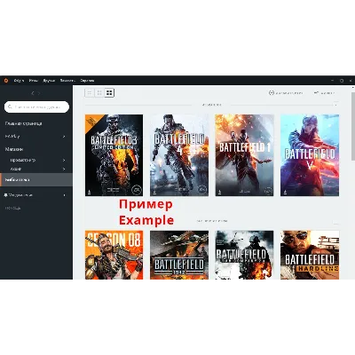Click the orange Origin logo icon
Viewport: 355px width, 355px height.
[x=5, y=80]
